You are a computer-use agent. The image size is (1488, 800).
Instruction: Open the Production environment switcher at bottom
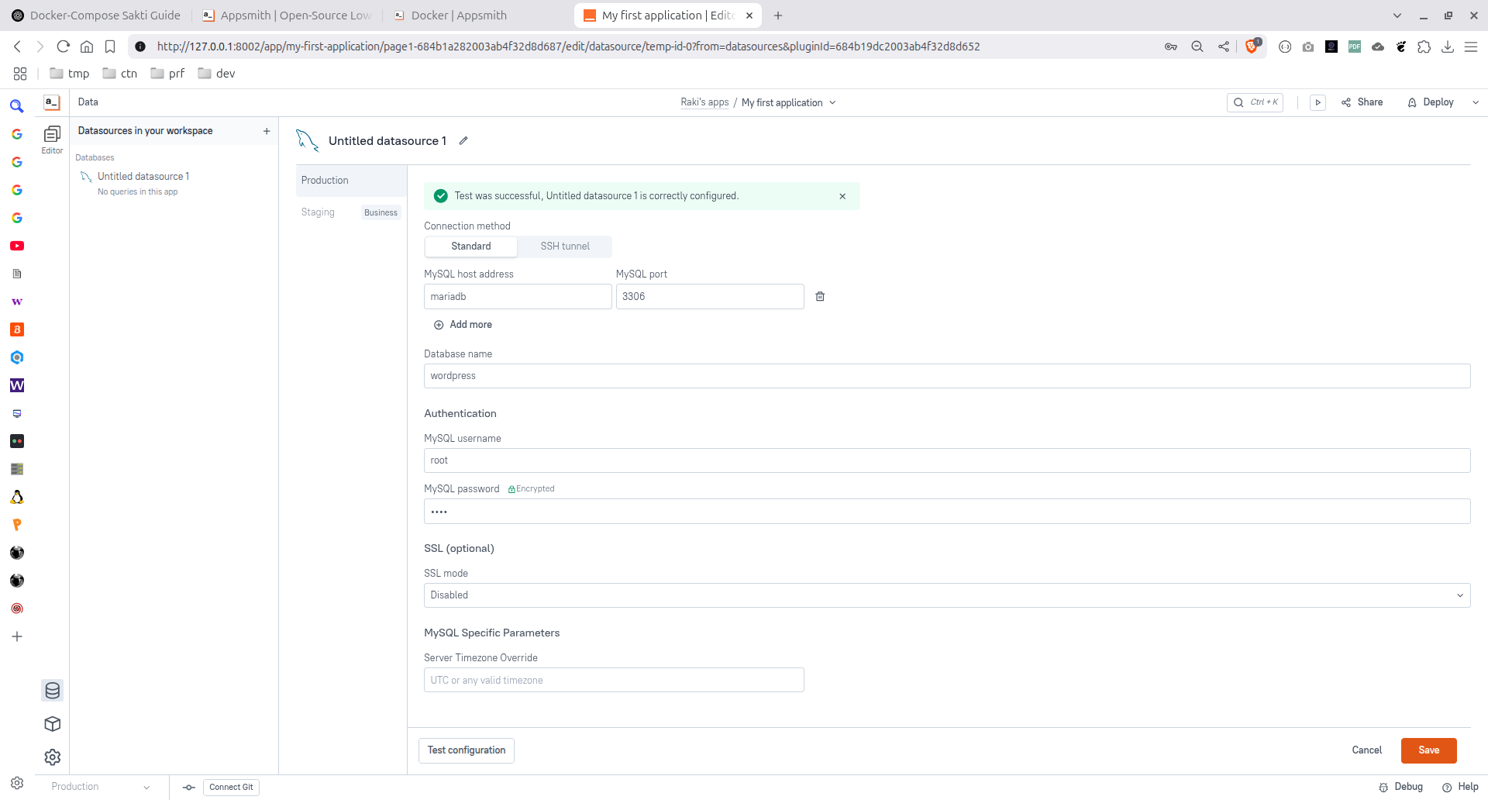101,787
